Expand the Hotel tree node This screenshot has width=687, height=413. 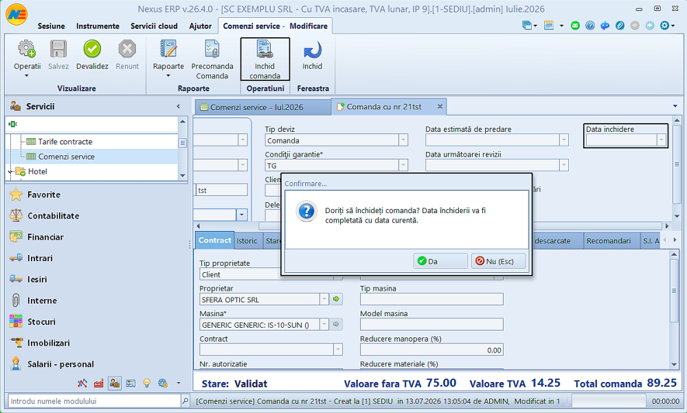click(x=10, y=172)
